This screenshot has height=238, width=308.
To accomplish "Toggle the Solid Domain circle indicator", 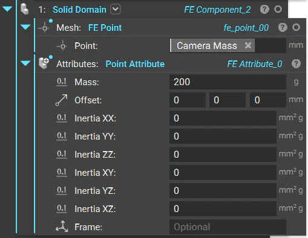I will [278, 9].
